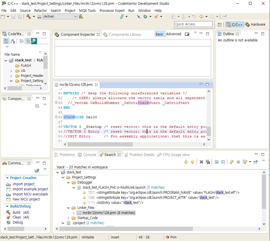The image size is (270, 241).
Task: Expand all search results icon
Action: coord(217,162)
